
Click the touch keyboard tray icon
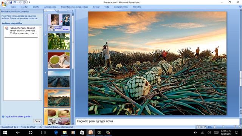(x=216, y=133)
